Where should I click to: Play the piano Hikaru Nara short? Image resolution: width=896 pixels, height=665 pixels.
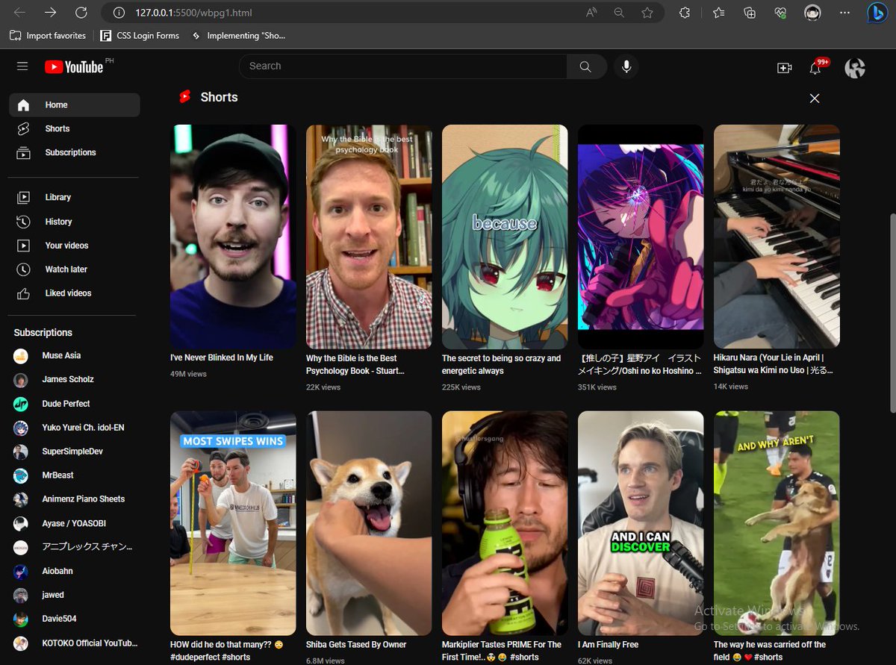pos(777,237)
